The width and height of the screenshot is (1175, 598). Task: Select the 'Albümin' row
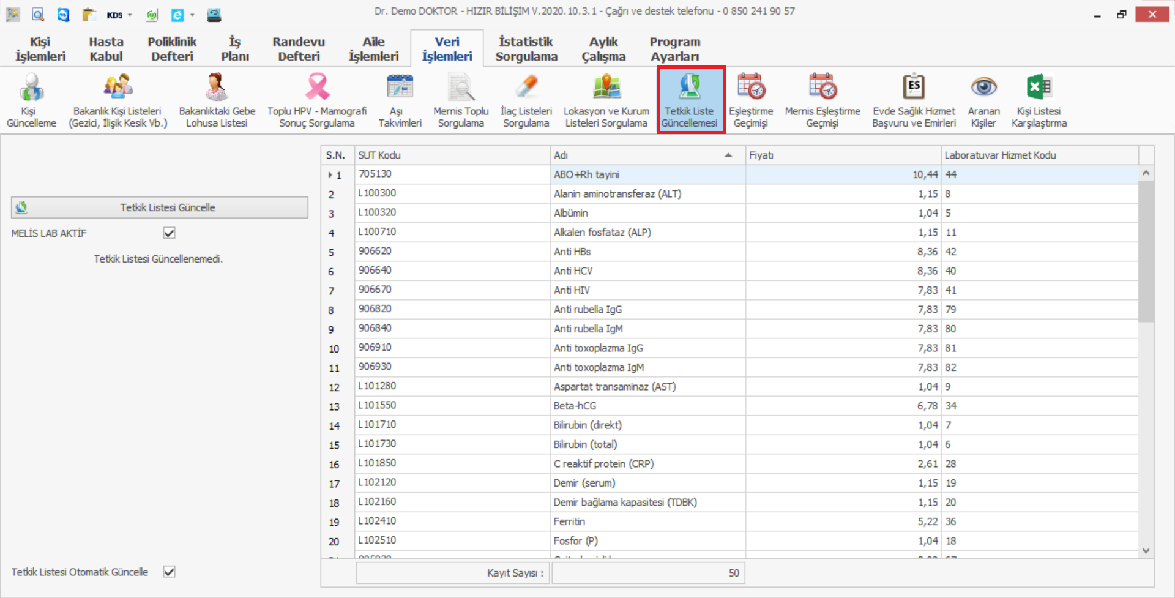(x=729, y=213)
